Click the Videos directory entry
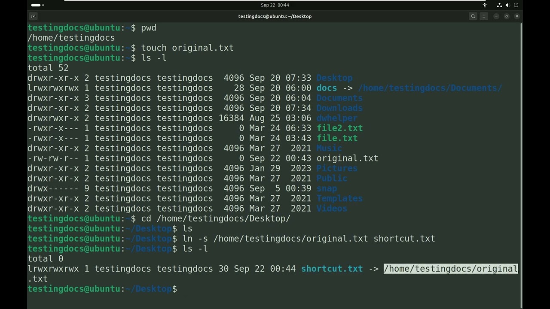Screen dimensions: 550x309 332,209
